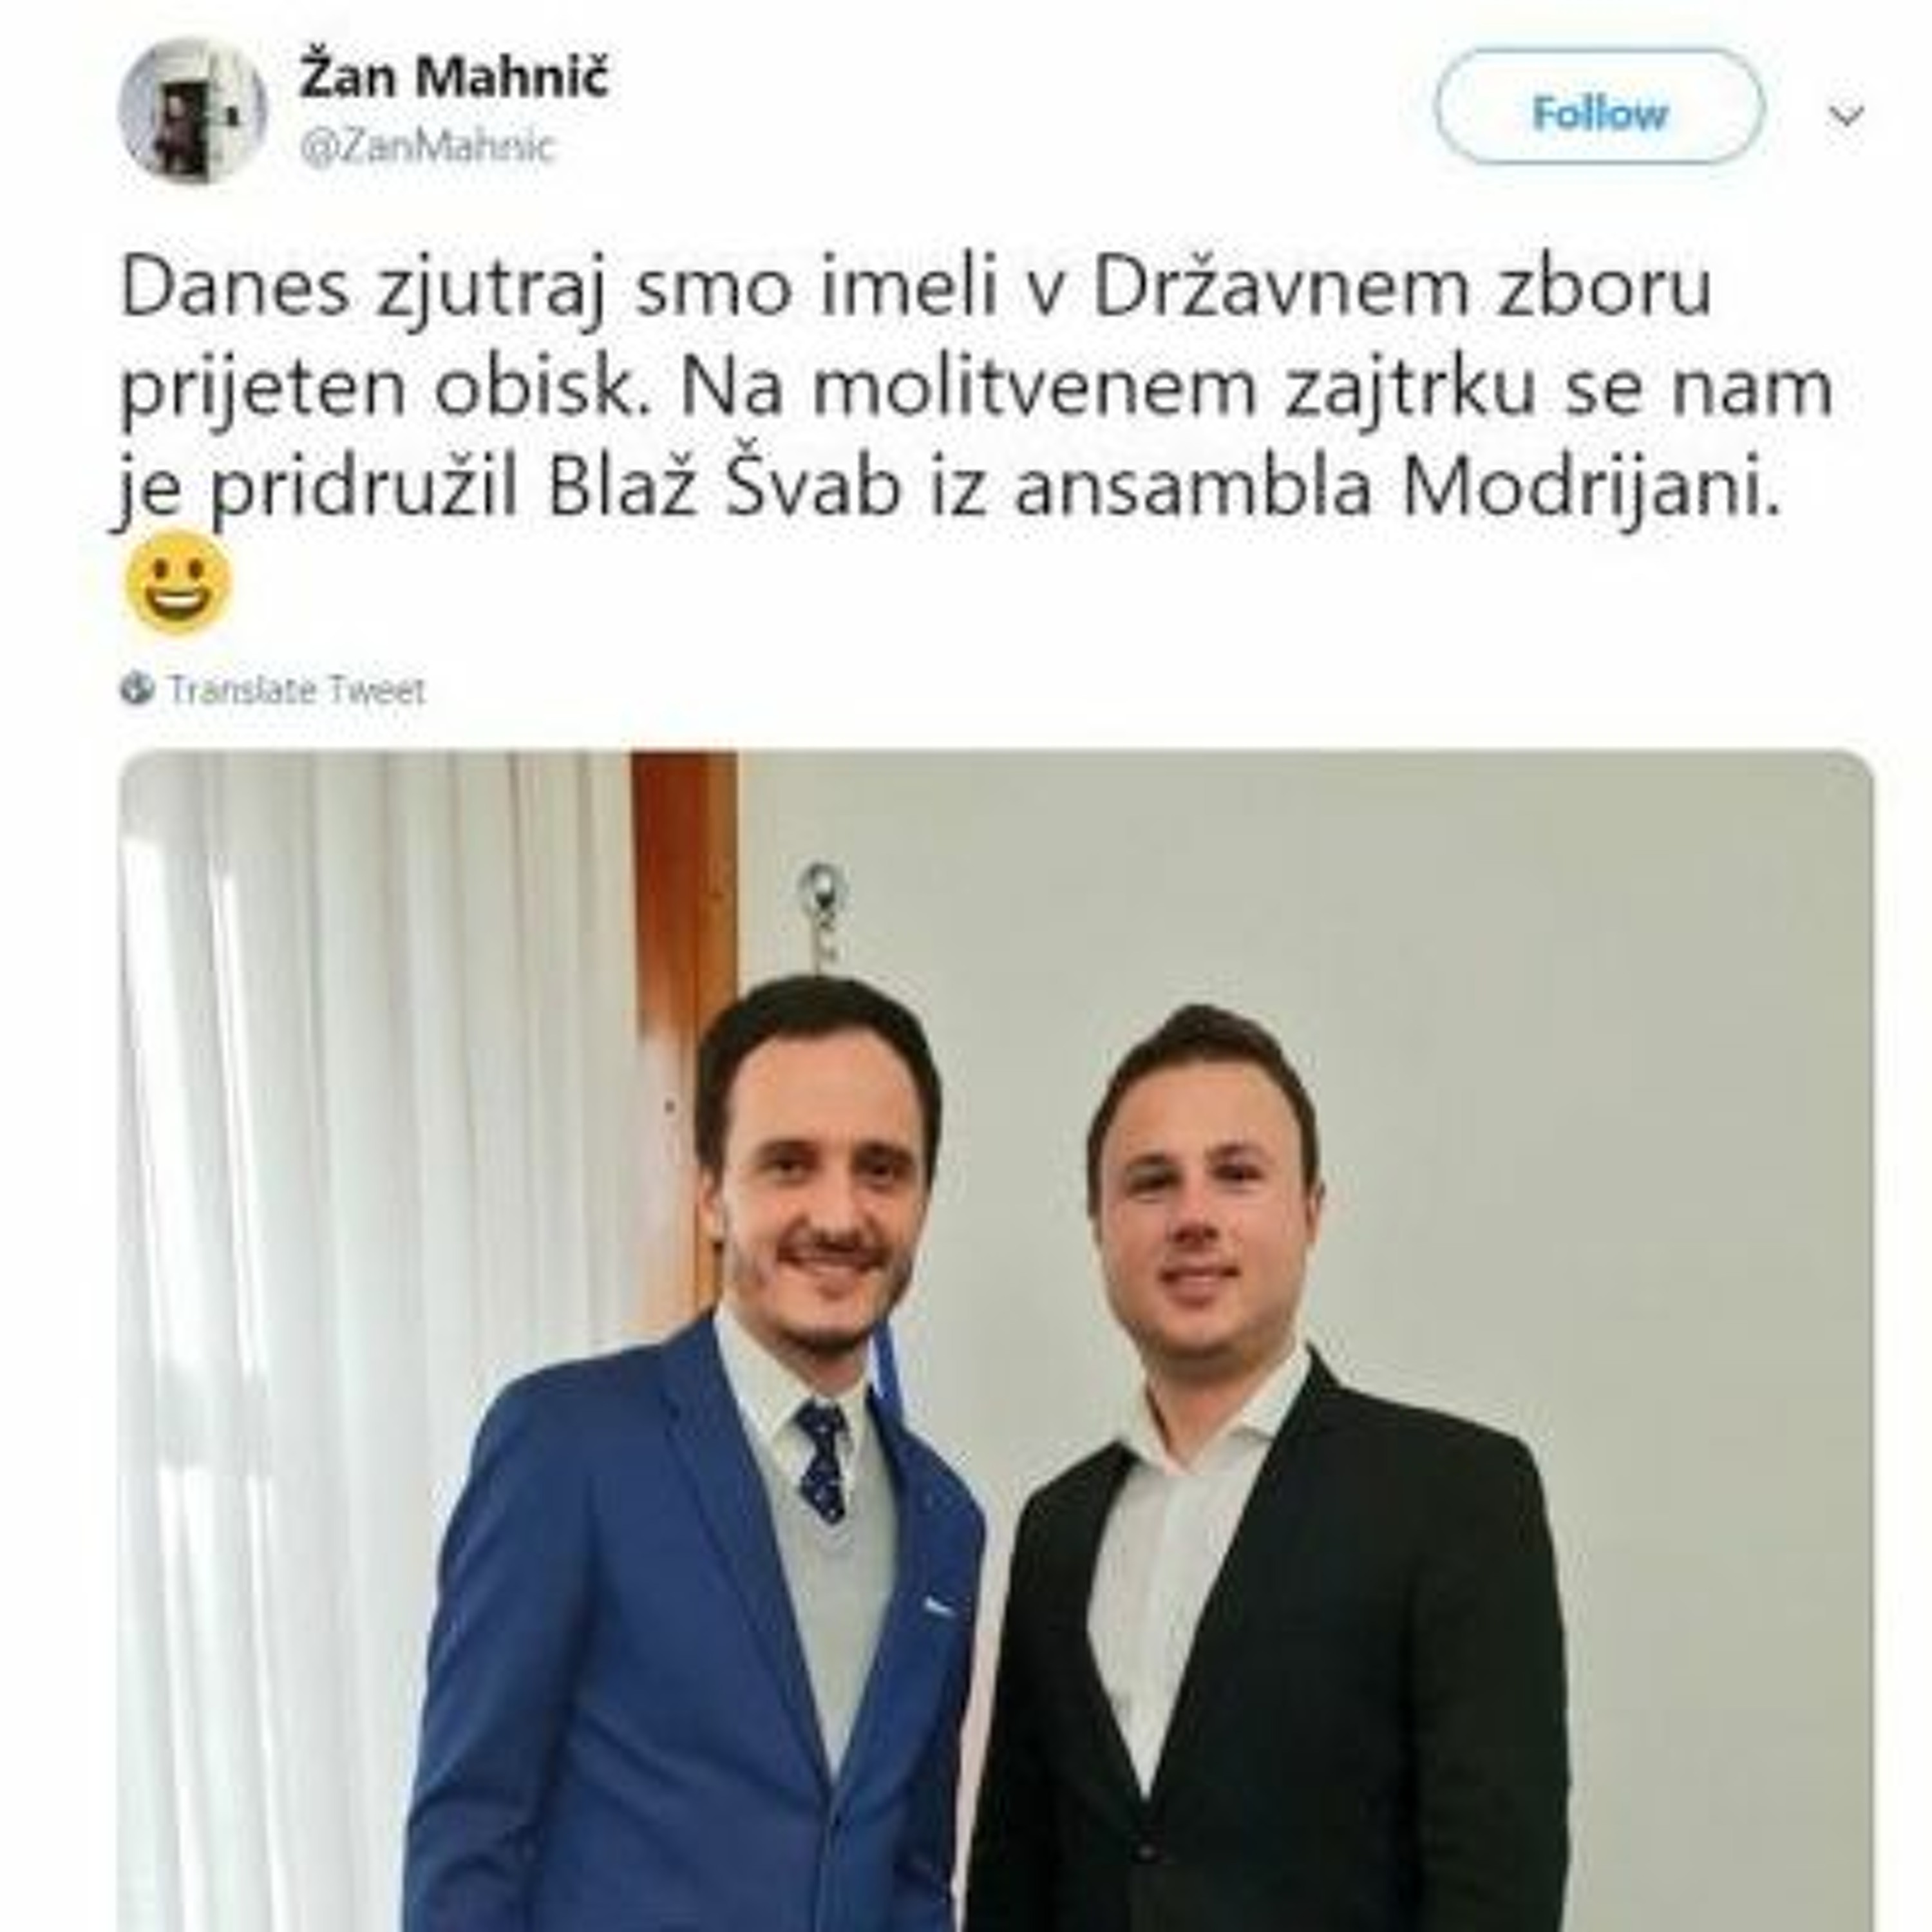The width and height of the screenshot is (1932, 1932).
Task: Click the smiley emoji in the tweet
Action: coord(179,581)
